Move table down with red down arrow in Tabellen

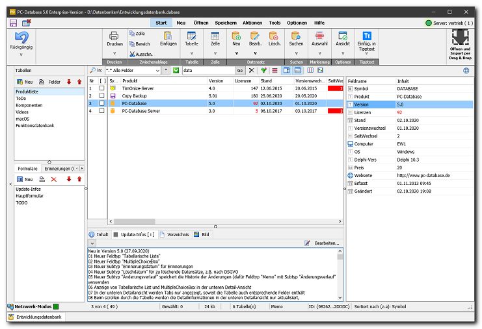(69, 82)
